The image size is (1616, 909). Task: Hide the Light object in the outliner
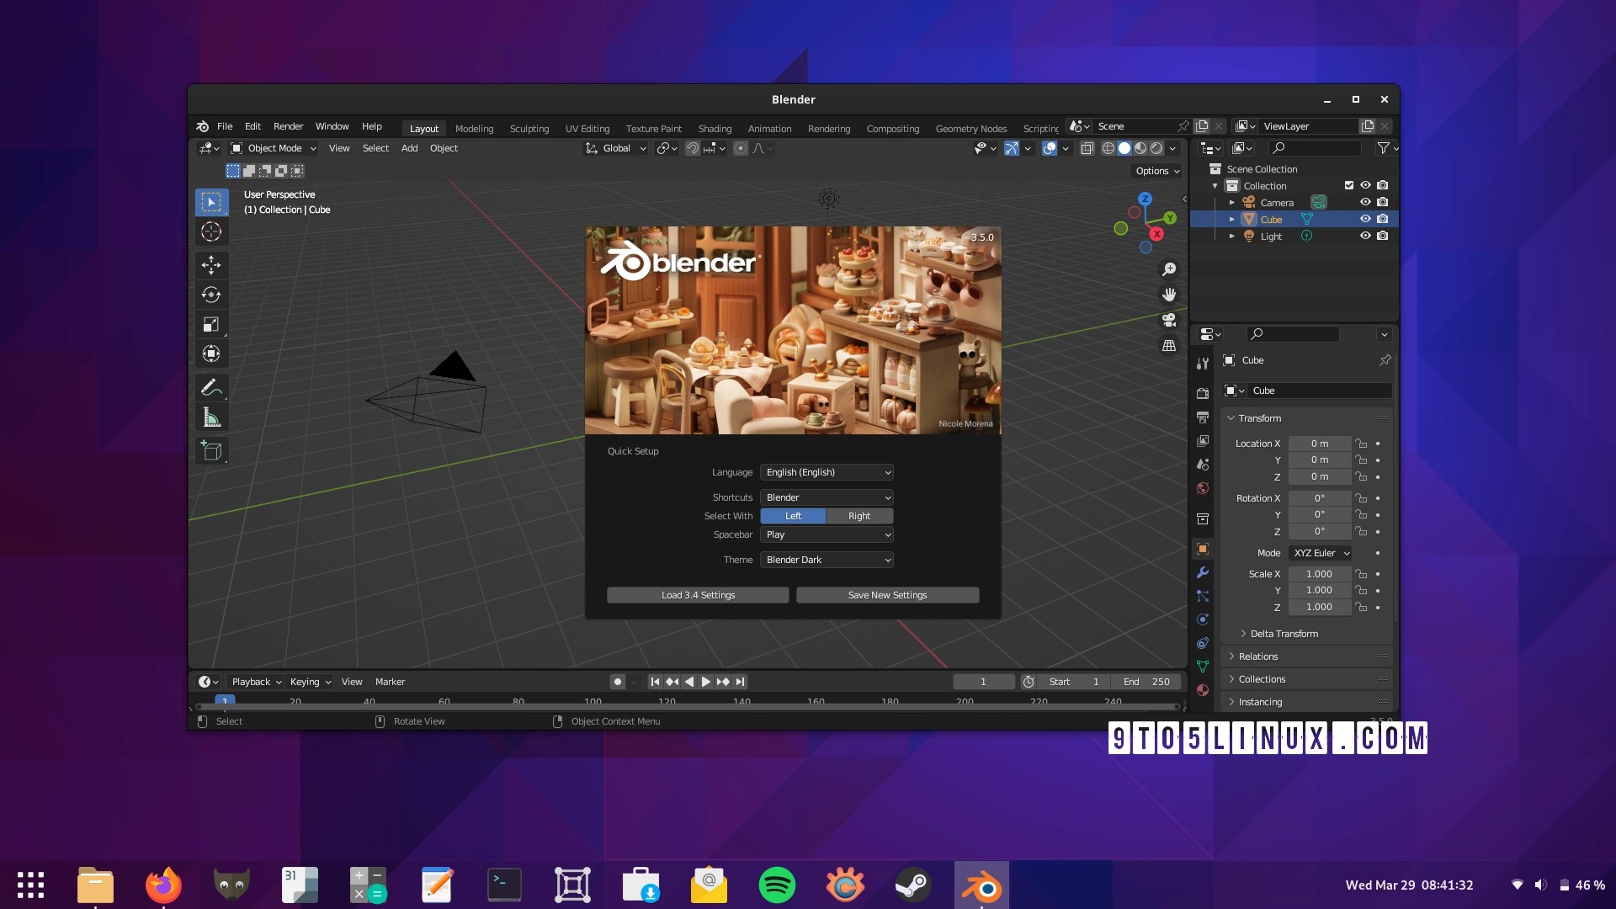pyautogui.click(x=1364, y=236)
